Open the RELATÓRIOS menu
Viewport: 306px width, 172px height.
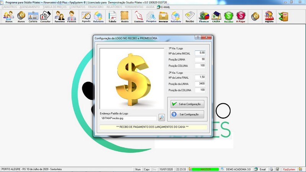click(114, 7)
